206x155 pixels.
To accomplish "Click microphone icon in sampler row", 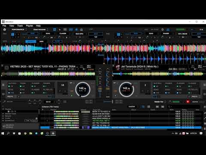I will pyautogui.click(x=4, y=102).
